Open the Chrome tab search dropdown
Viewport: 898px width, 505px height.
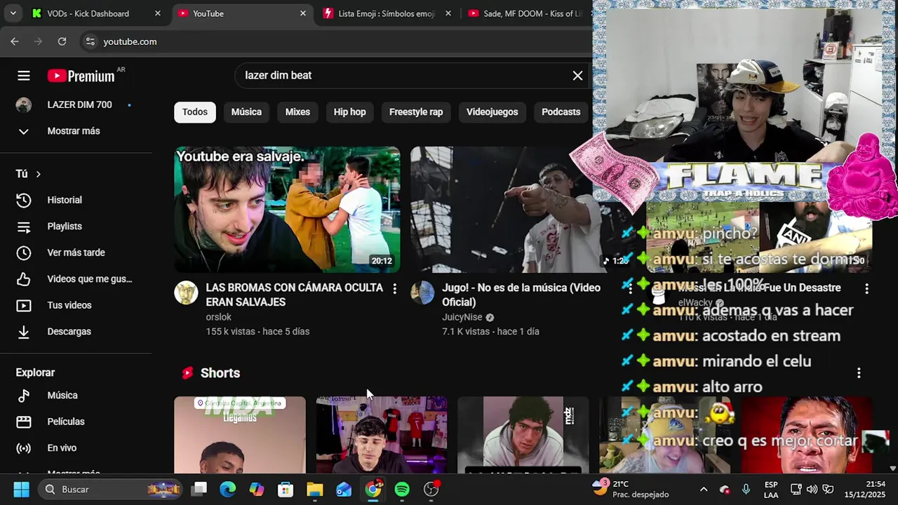click(x=13, y=13)
